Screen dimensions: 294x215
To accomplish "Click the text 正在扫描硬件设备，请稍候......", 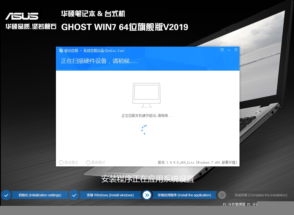I will 99,61.
